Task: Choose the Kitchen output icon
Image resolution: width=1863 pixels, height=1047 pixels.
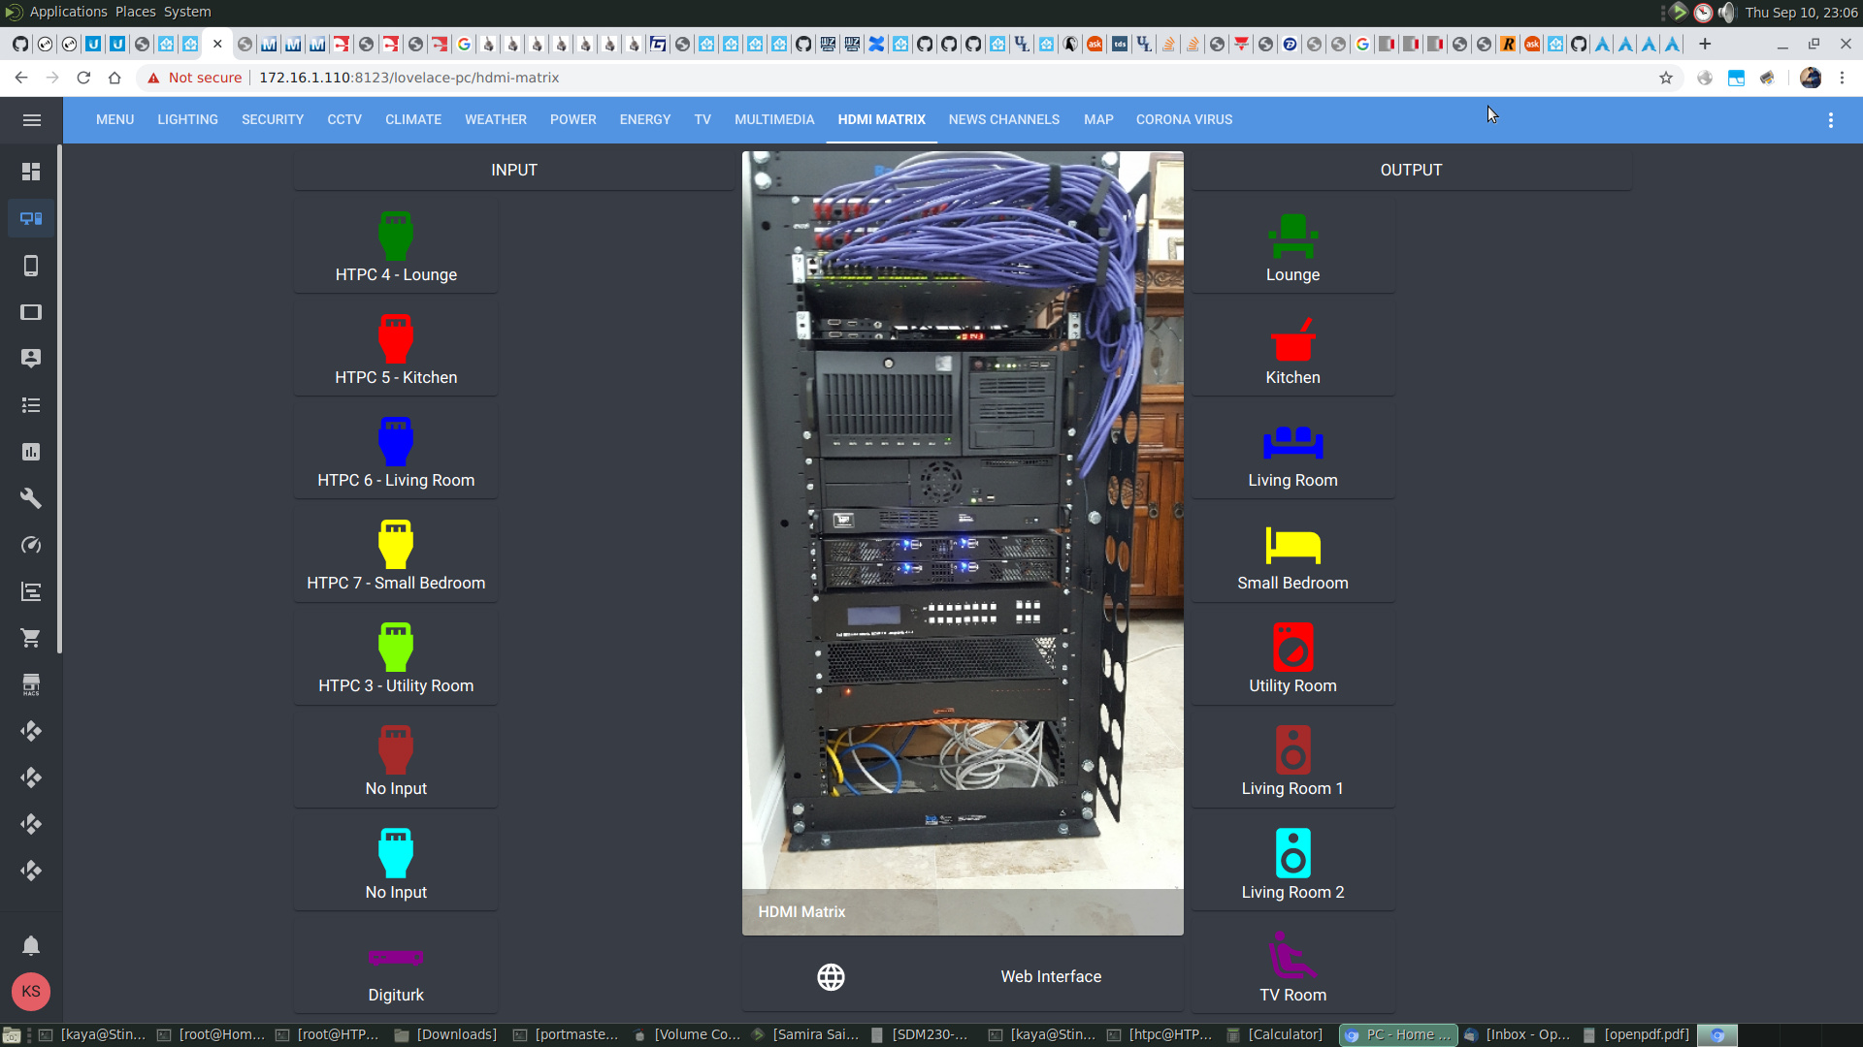Action: tap(1292, 339)
